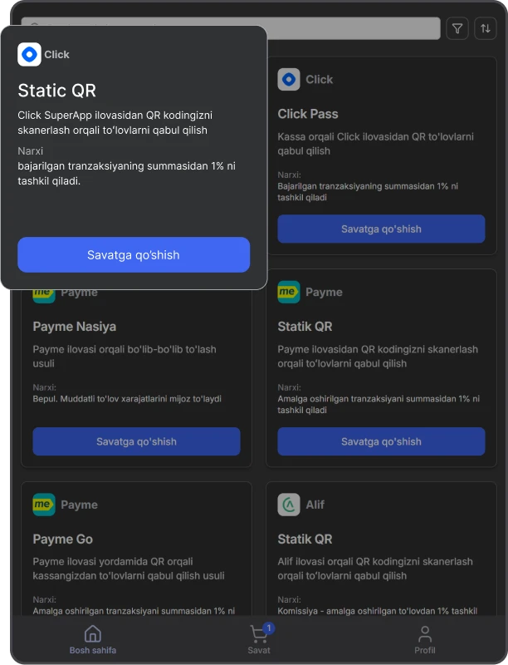Open the Payme Go card title

coord(62,539)
